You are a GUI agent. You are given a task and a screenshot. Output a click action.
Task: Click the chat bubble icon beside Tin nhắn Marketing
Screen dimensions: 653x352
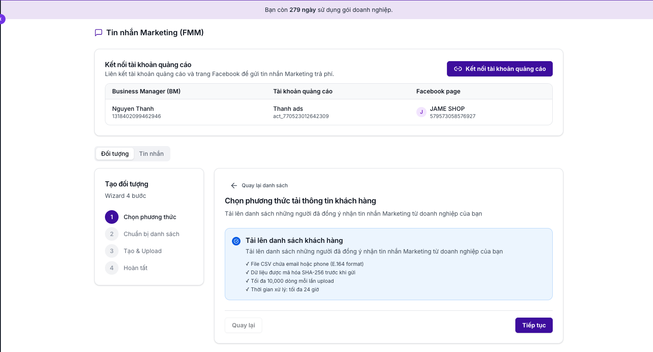[x=99, y=33]
